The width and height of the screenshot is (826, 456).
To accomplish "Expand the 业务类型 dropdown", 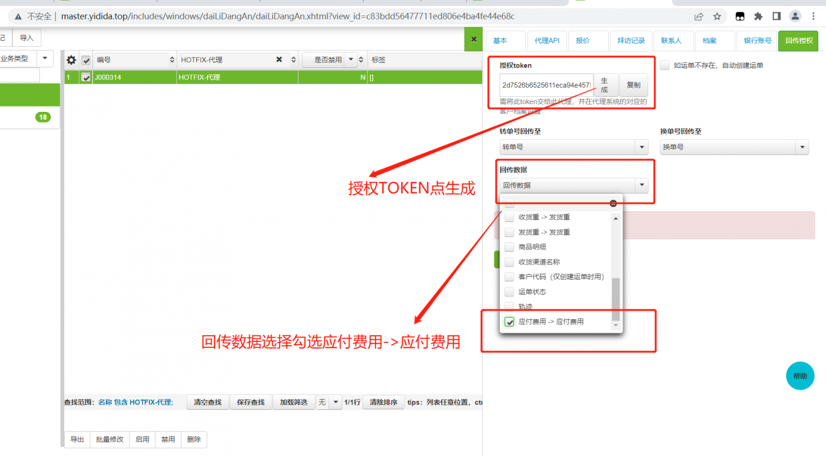I will [x=45, y=58].
